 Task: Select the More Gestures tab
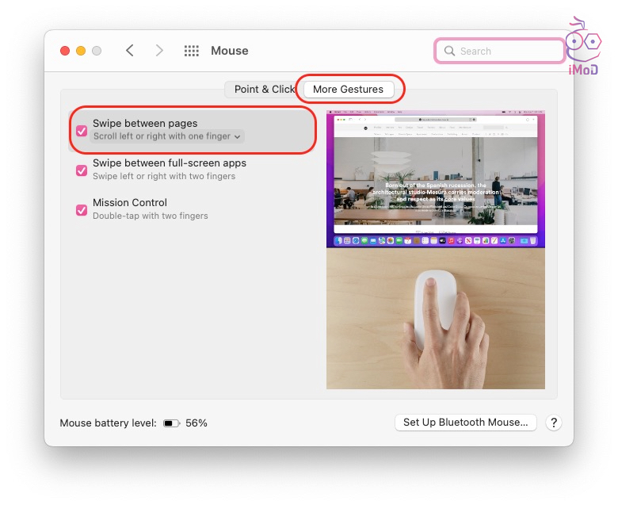pos(348,90)
